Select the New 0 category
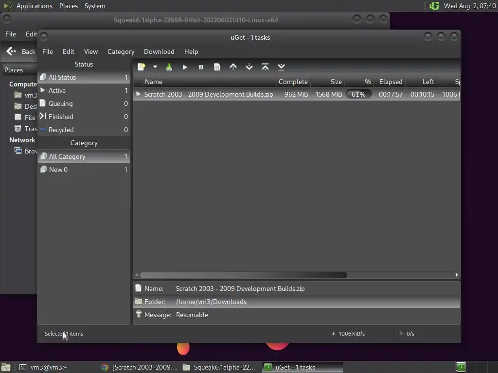Screen dimensions: 498x373 click(84, 170)
